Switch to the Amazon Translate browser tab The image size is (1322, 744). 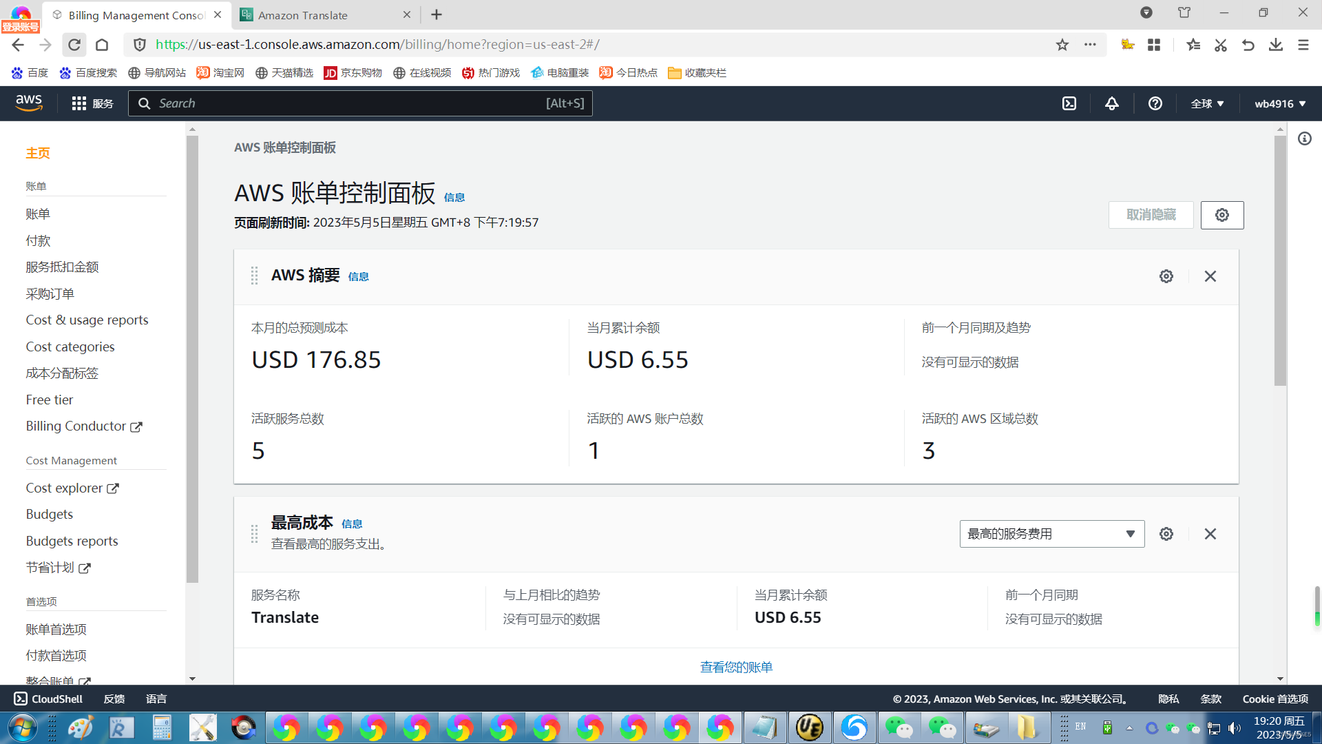coord(303,15)
